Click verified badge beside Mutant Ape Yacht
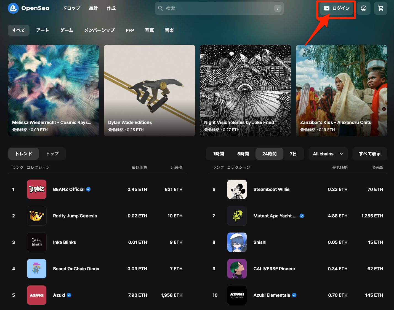Image resolution: width=394 pixels, height=310 pixels. point(302,216)
